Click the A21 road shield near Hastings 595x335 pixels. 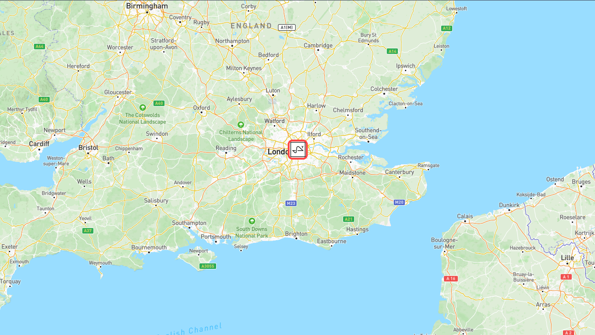(349, 219)
